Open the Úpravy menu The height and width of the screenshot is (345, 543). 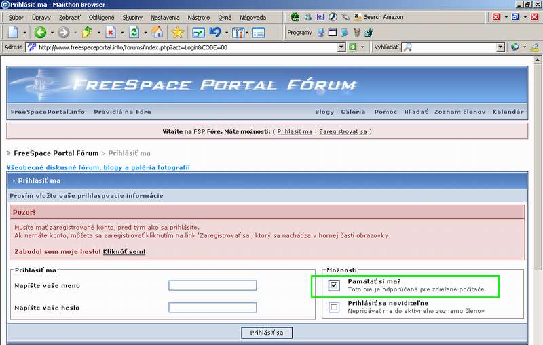click(41, 18)
